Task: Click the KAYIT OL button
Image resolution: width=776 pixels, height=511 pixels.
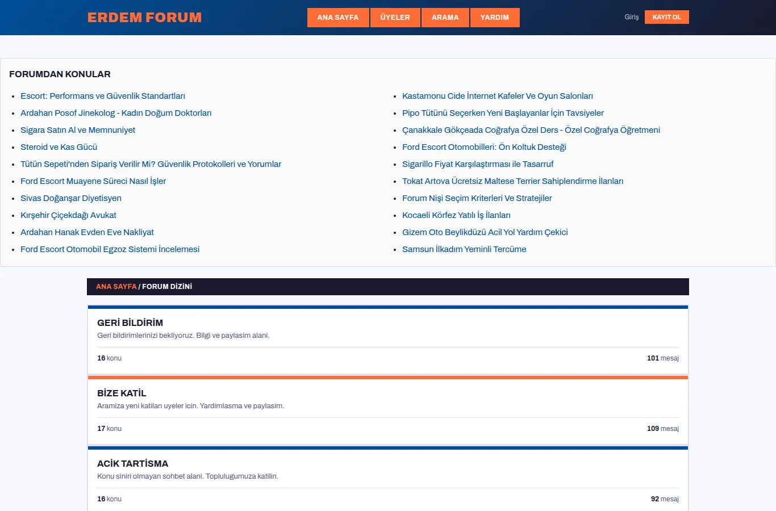Action: (x=666, y=17)
